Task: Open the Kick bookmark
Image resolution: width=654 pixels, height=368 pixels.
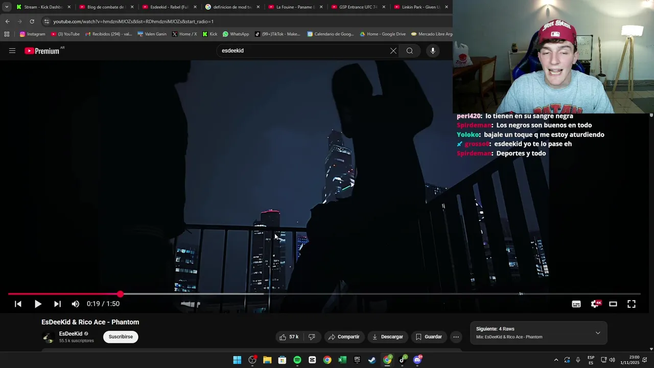Action: [209, 34]
